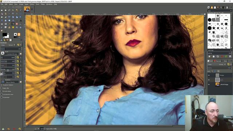Image resolution: width=233 pixels, height=131 pixels.
Task: Select the Clone stamp tool
Action: coord(9,27)
